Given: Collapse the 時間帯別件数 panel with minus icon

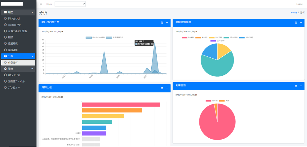Looking at the screenshot, I should click(301, 23).
